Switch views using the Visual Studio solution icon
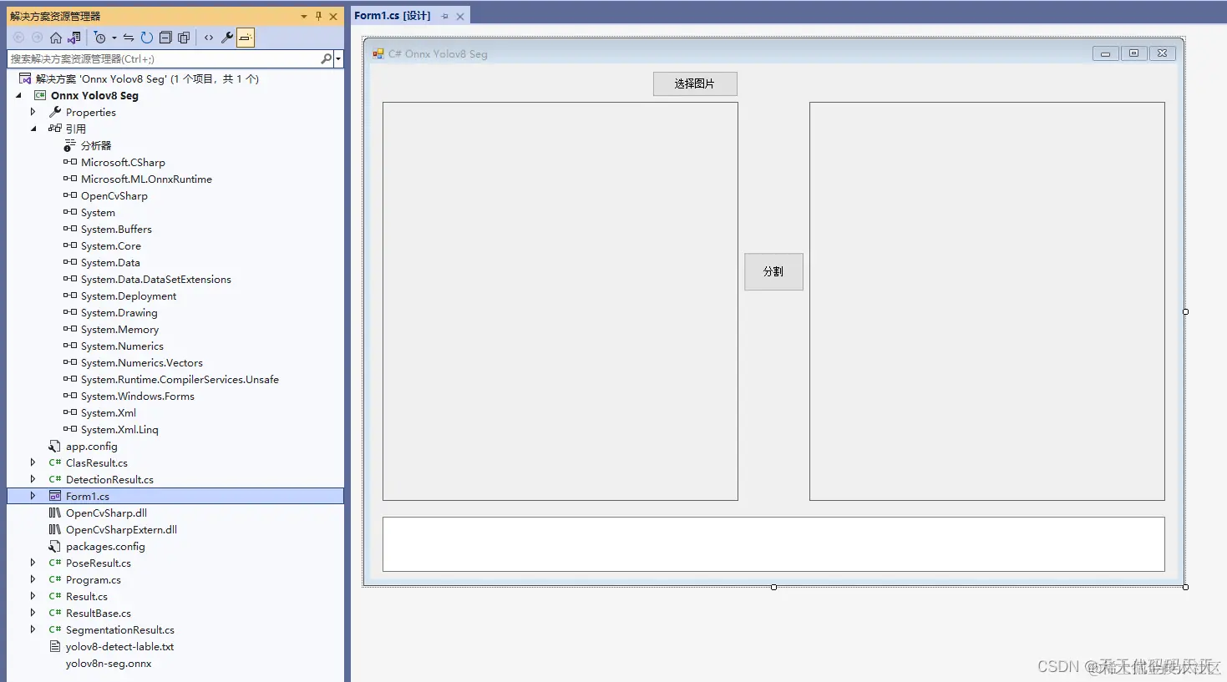The width and height of the screenshot is (1227, 682). tap(74, 38)
